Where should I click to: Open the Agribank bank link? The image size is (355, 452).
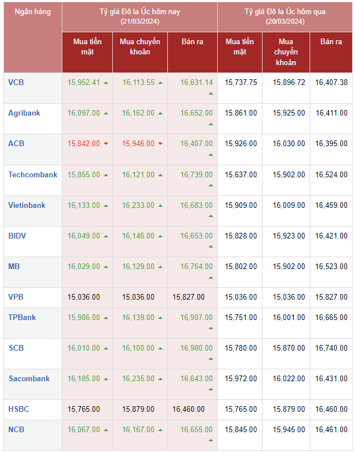[x=24, y=113]
